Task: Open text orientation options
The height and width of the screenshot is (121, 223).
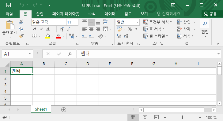Action: tap(102, 36)
